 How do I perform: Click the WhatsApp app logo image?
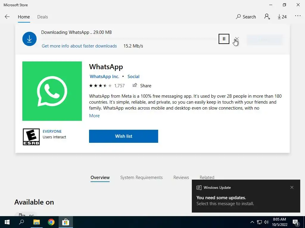tap(52, 91)
